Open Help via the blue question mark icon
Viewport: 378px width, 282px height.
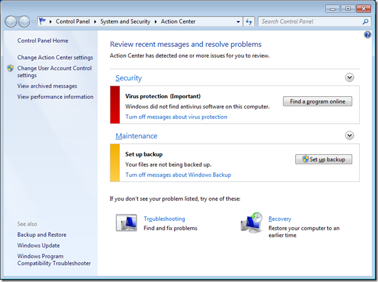[367, 35]
